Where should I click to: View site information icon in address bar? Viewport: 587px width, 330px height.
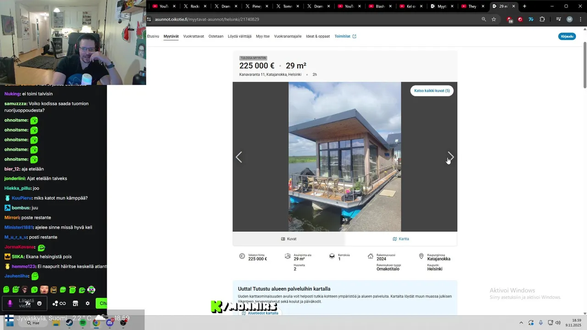coord(149,19)
